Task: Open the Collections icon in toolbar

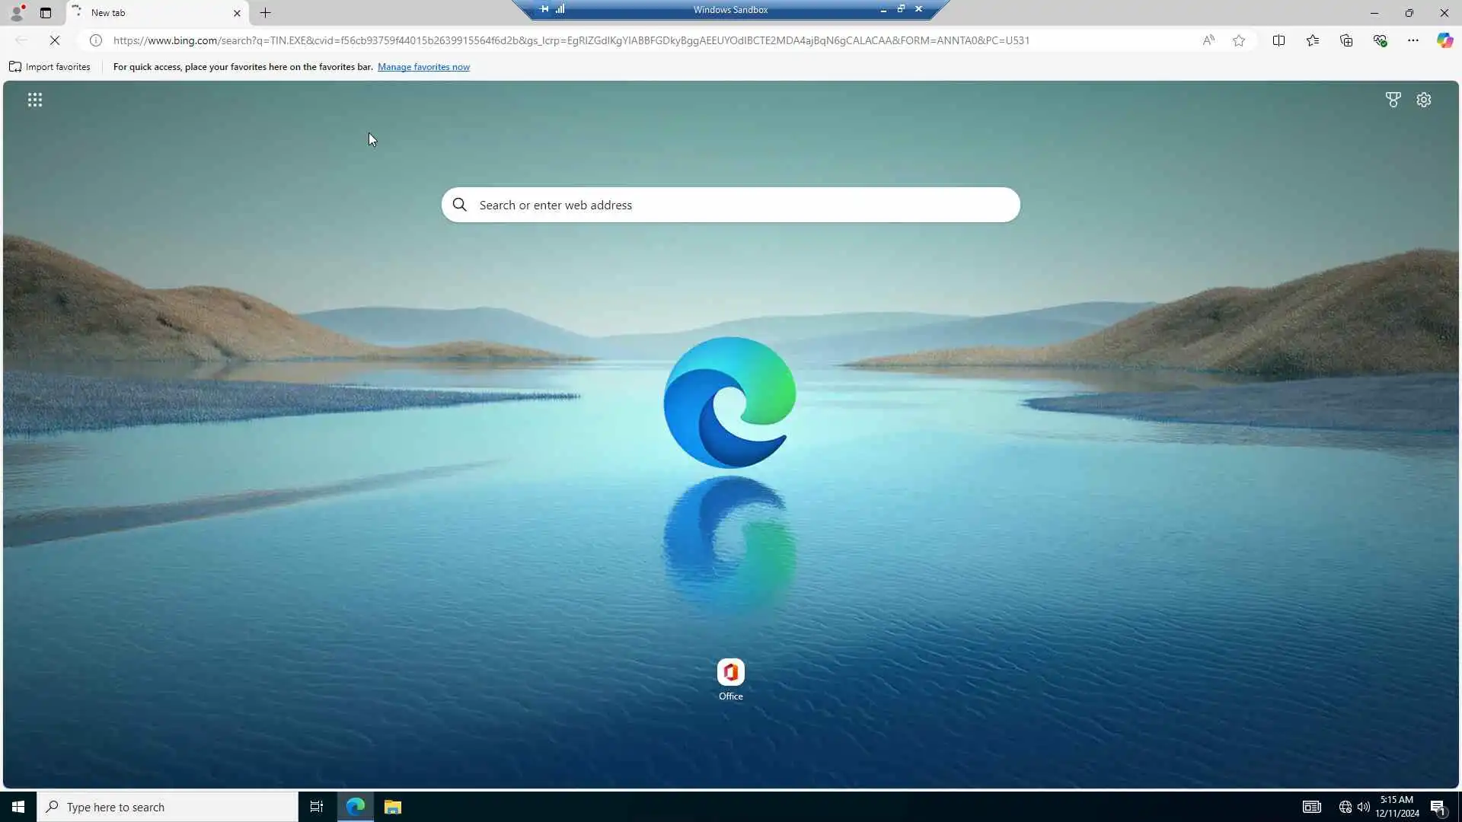Action: 1346,40
